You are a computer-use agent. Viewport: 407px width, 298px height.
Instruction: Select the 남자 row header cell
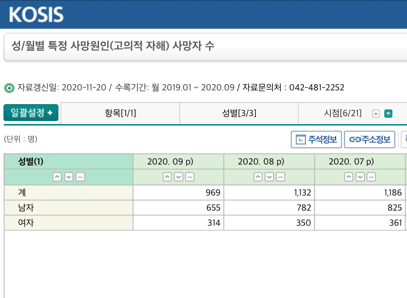69,208
